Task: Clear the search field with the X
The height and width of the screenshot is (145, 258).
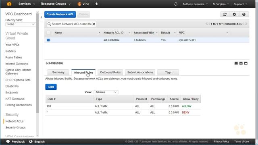Action: pos(94,24)
